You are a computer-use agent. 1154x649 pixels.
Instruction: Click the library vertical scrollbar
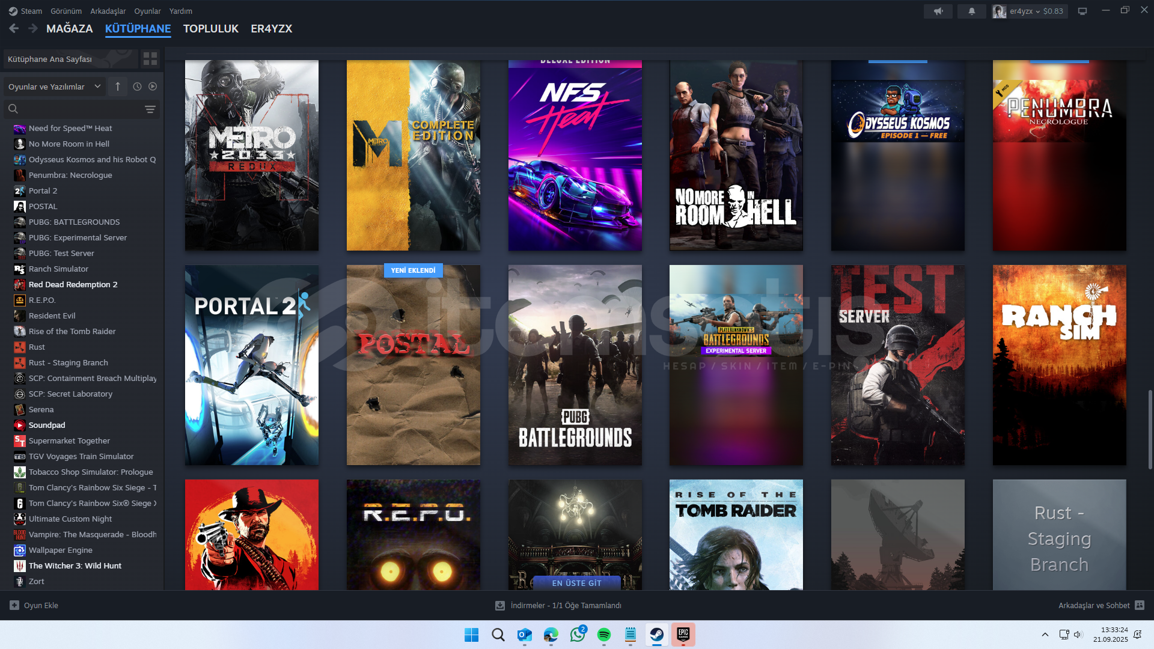(x=1150, y=430)
